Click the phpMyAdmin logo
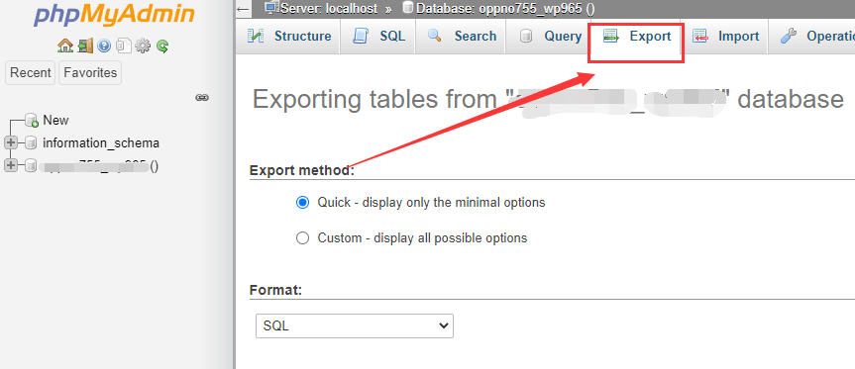855x369 pixels. pos(114,15)
